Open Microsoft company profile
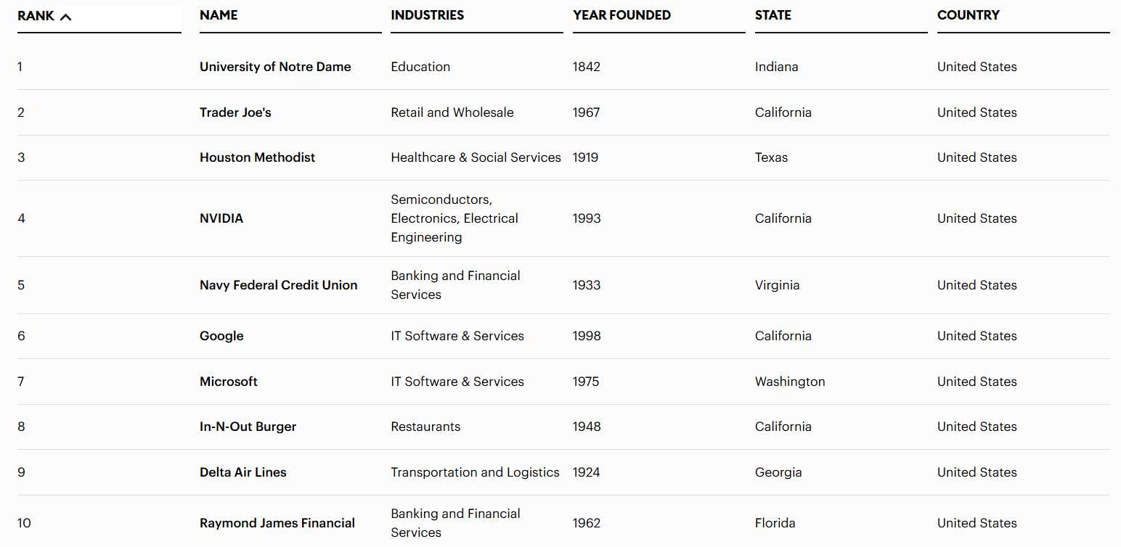This screenshot has height=547, width=1121. point(229,382)
